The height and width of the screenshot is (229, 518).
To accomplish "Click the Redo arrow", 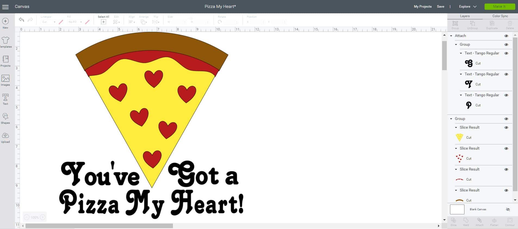I will [x=30, y=20].
